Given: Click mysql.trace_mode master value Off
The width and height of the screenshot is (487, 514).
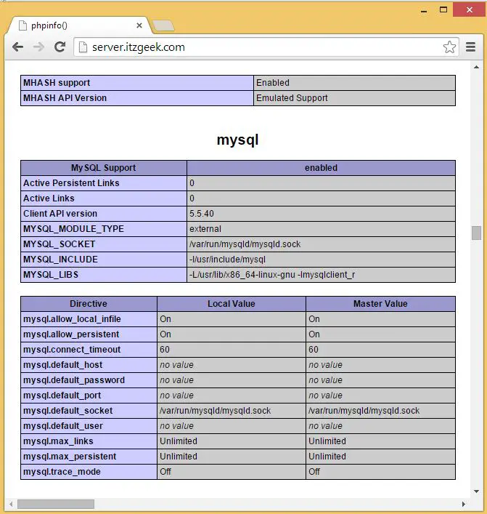Looking at the screenshot, I should (x=314, y=472).
